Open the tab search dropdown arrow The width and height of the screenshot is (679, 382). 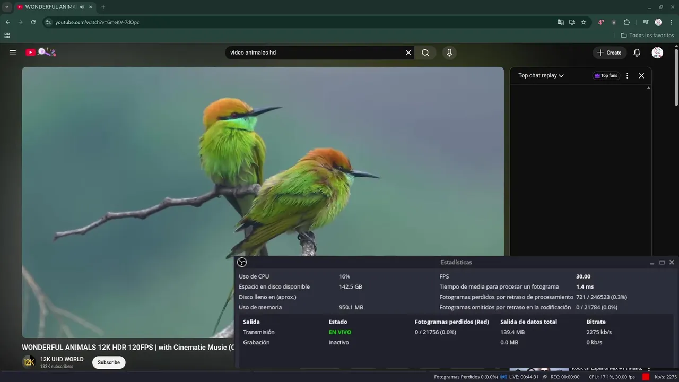click(7, 7)
